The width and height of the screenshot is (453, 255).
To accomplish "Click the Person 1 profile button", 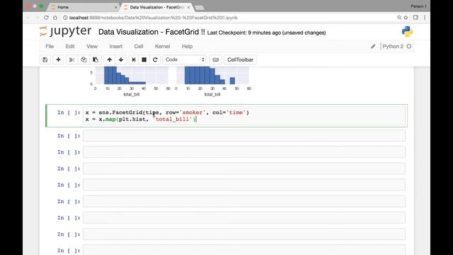I will (x=418, y=6).
